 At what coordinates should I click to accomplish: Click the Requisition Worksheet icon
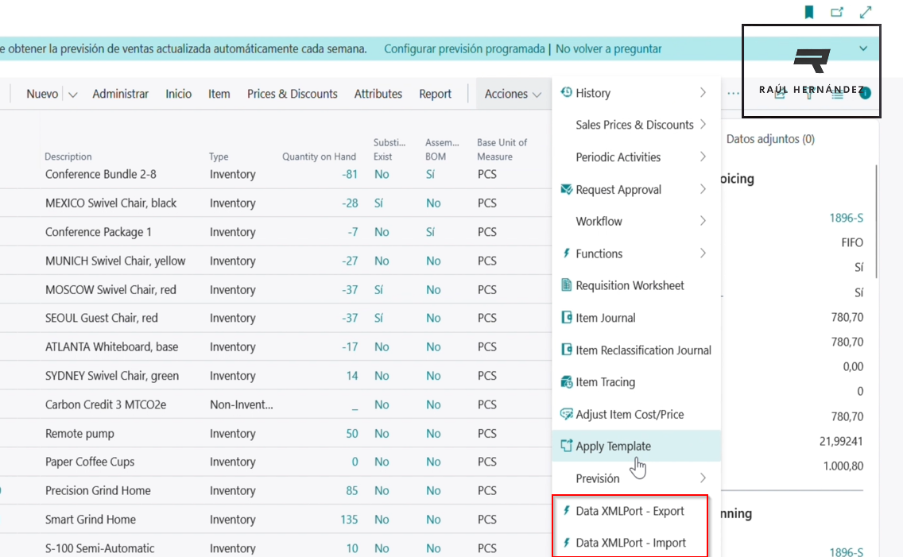tap(567, 285)
